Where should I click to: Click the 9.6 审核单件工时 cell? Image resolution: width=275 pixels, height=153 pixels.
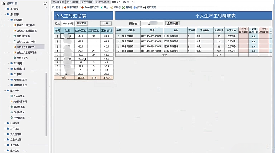pyautogui.click(x=254, y=47)
